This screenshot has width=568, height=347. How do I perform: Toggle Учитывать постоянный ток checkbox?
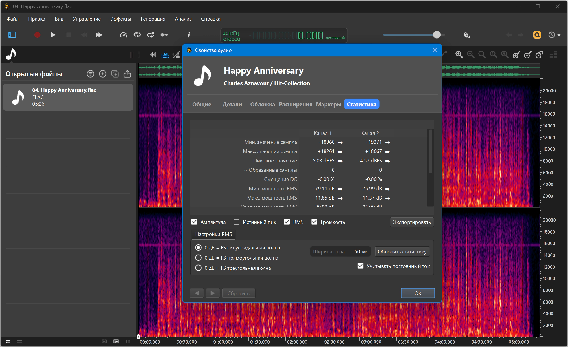360,266
